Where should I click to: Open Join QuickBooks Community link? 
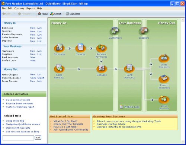(71, 130)
